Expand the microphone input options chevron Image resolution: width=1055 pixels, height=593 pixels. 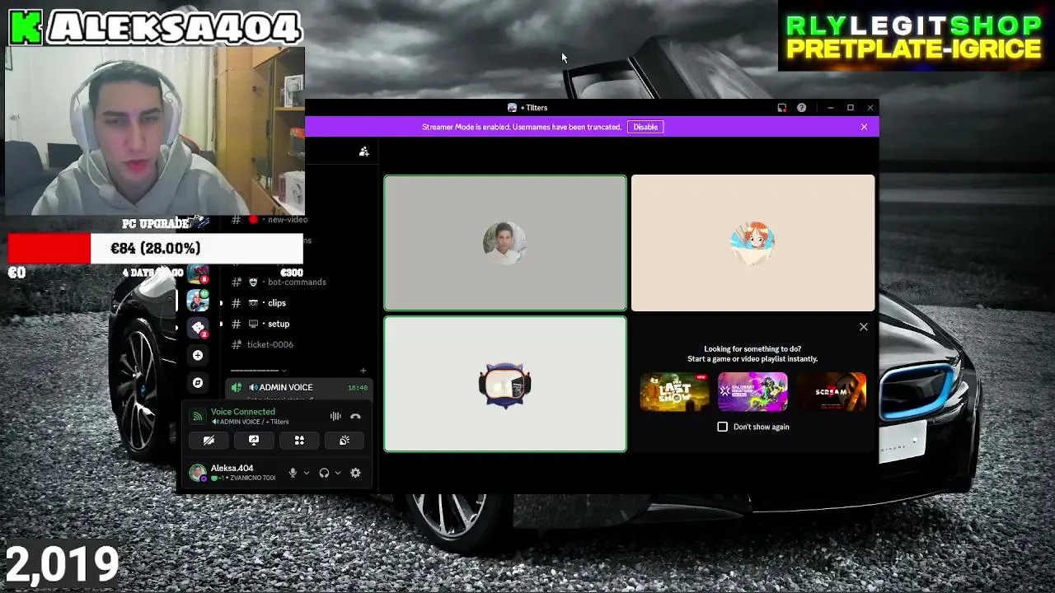(307, 473)
